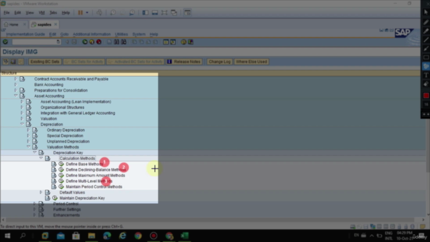Run activity icon for Define Declining-Balance Methods
430x242 pixels.
tap(61, 169)
